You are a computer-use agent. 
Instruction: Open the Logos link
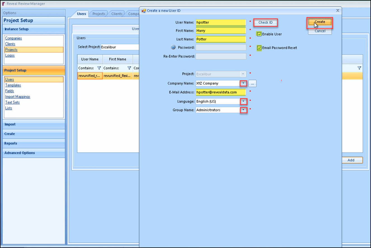tap(10, 55)
